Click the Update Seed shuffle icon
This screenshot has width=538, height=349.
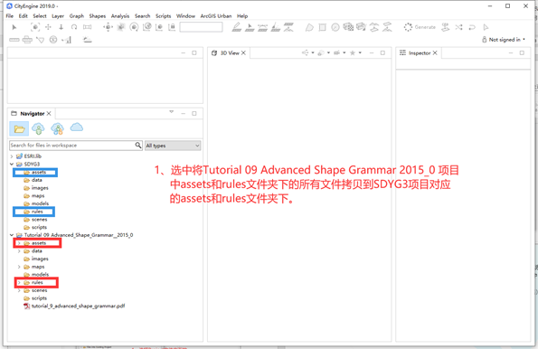pos(458,27)
